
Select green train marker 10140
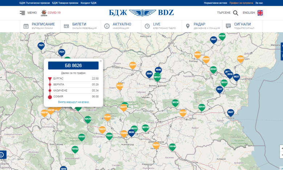point(172,147)
